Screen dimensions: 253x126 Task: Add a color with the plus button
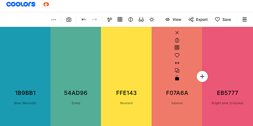point(202,77)
